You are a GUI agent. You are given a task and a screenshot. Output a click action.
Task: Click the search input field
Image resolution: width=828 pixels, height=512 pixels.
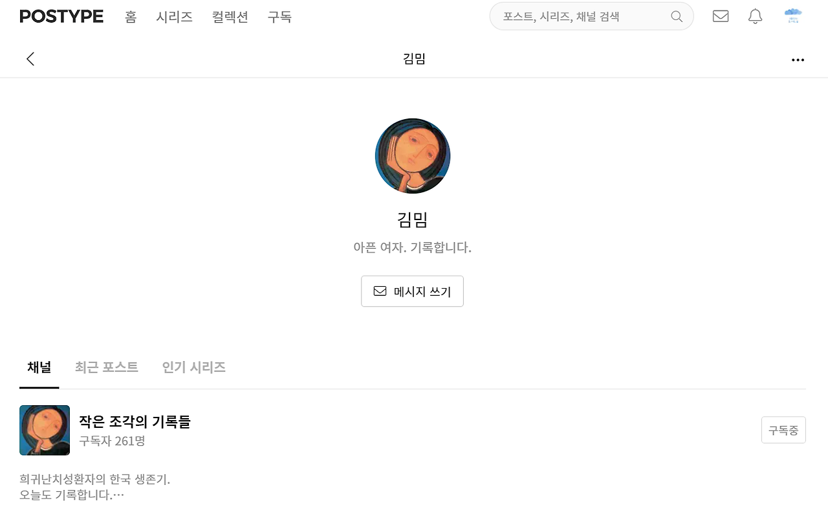582,16
